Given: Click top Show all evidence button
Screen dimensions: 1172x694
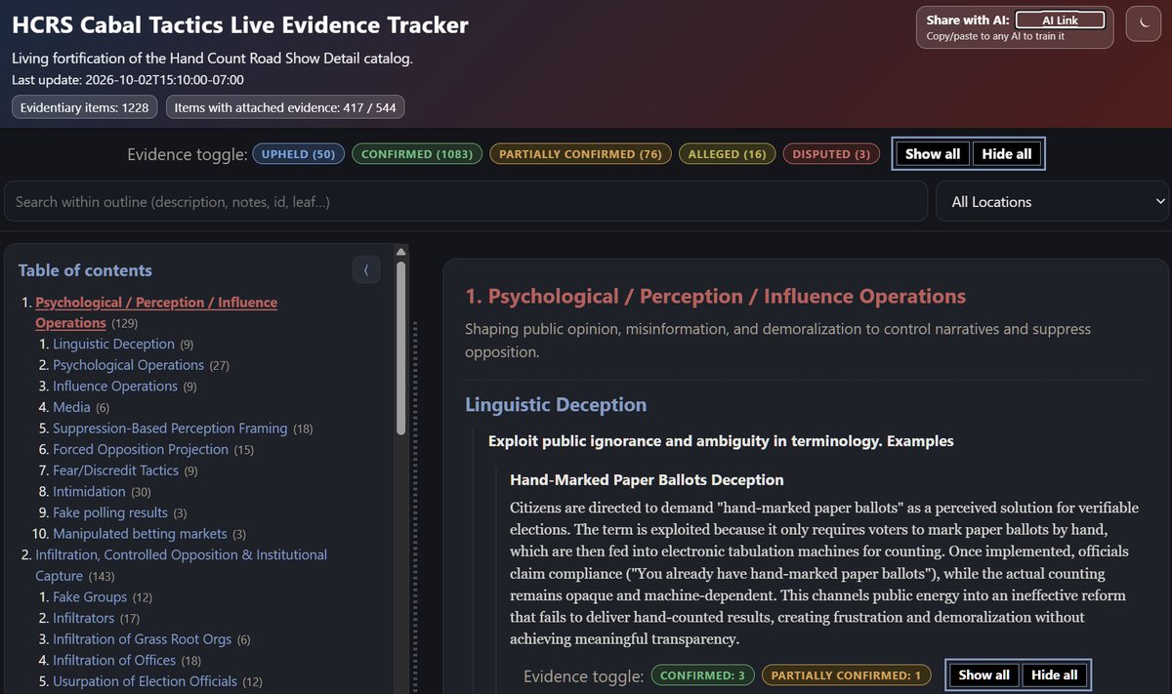Looking at the screenshot, I should point(933,154).
